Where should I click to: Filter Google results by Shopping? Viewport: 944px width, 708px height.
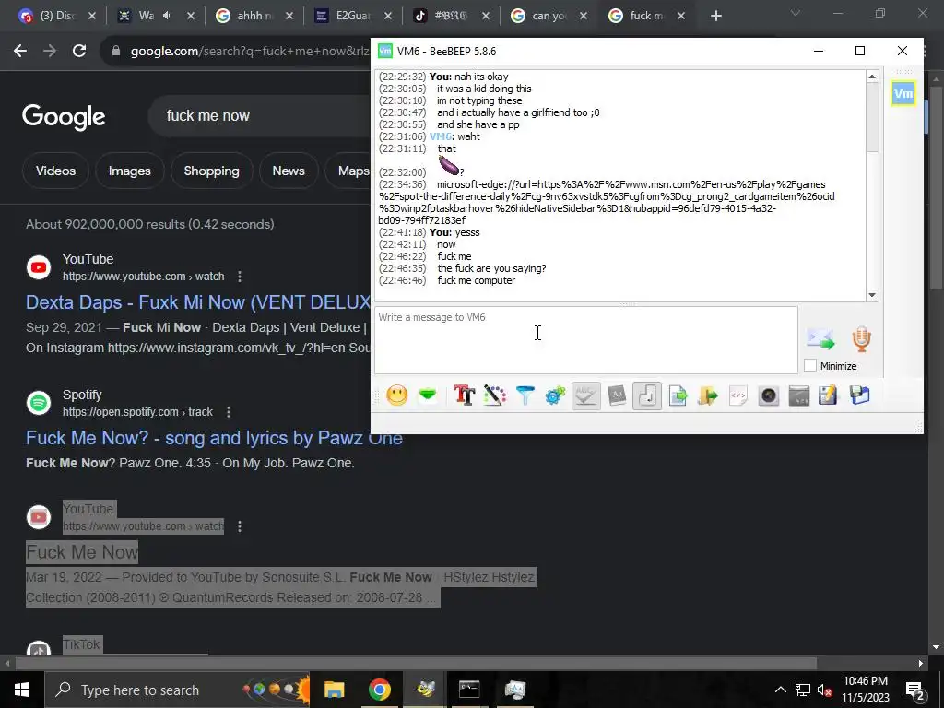tap(211, 171)
